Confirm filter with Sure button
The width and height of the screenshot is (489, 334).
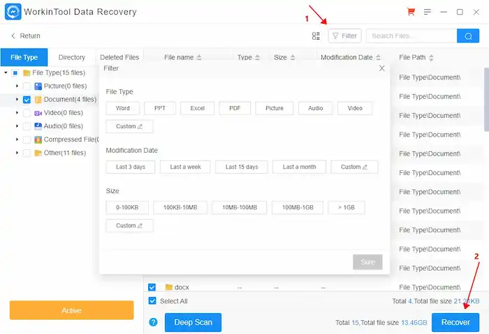[x=367, y=262]
